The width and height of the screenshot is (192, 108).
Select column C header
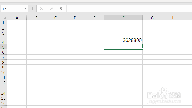55,18
